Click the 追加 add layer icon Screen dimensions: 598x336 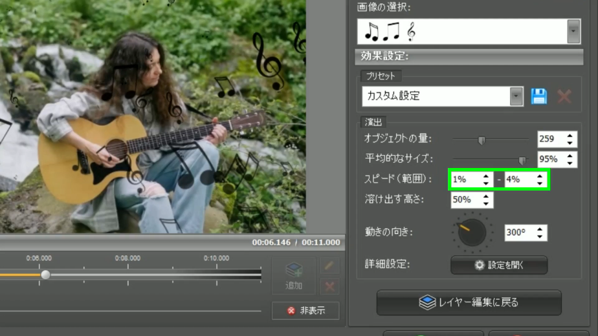(x=294, y=275)
